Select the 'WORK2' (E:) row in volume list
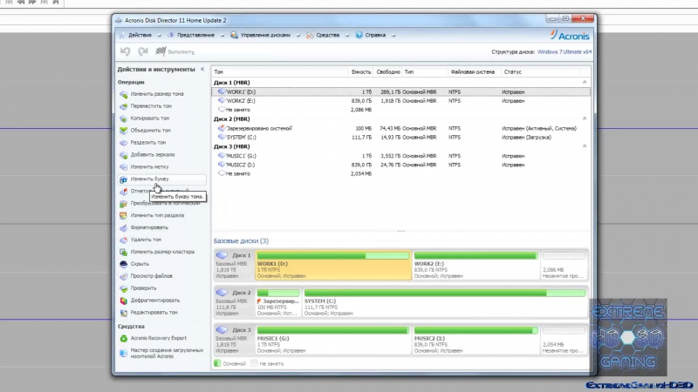 tap(401, 101)
